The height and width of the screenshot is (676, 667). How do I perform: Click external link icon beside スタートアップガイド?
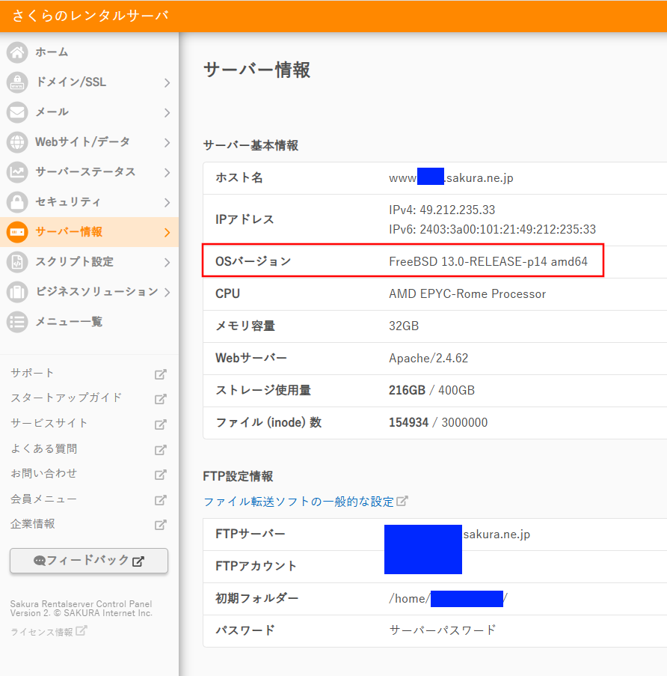(x=160, y=399)
